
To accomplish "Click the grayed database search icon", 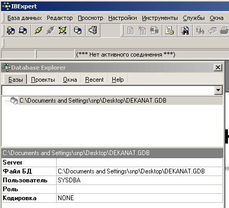I will [x=200, y=31].
